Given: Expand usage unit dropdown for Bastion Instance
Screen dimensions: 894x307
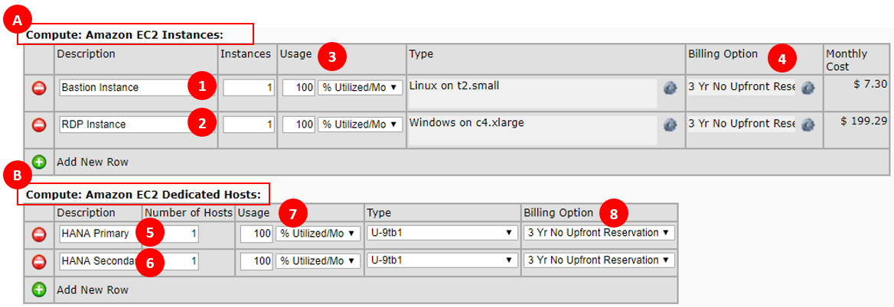Looking at the screenshot, I should (x=360, y=88).
